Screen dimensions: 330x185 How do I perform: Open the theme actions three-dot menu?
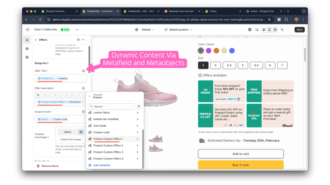[77, 29]
